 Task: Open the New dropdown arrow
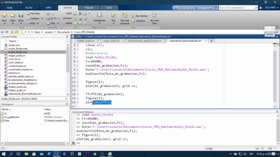point(4,24)
